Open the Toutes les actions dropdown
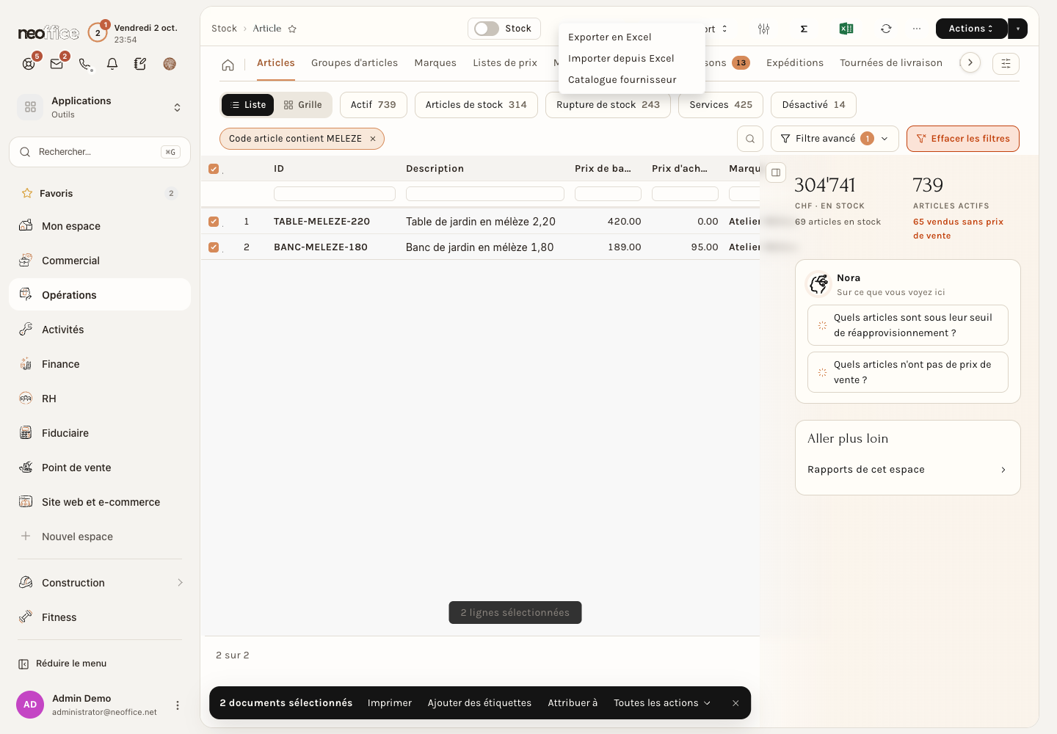 pyautogui.click(x=662, y=703)
